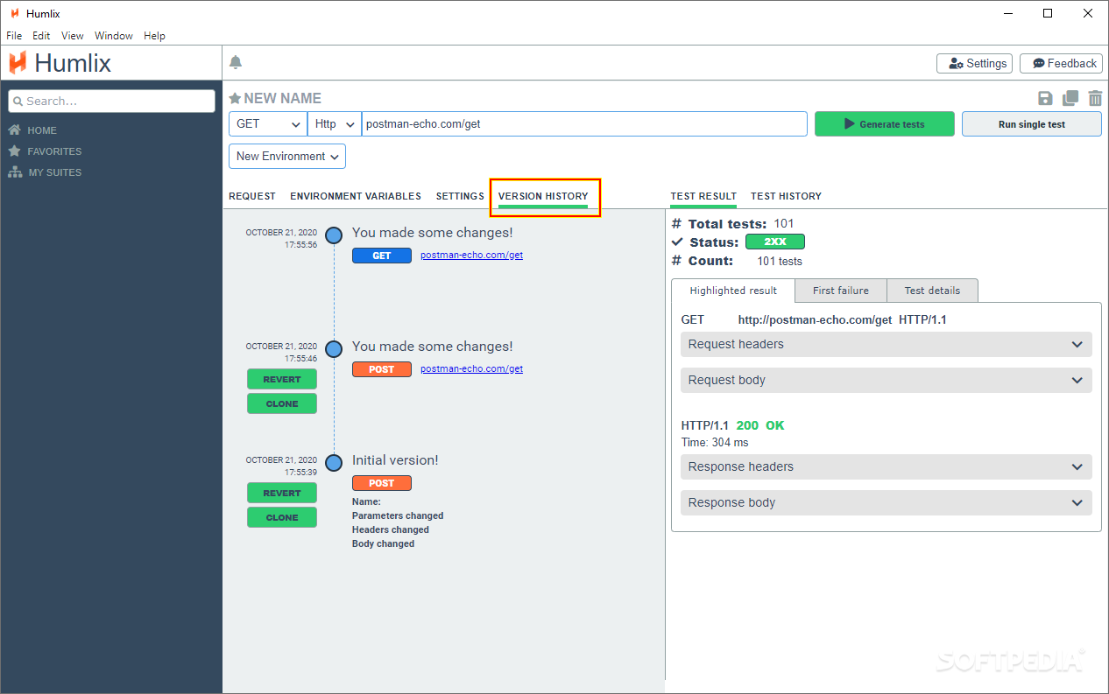This screenshot has width=1109, height=694.
Task: Open the Edit menu
Action: point(41,36)
